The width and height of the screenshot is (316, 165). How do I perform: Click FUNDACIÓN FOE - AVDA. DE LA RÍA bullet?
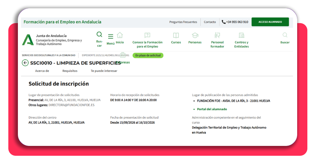(x=234, y=101)
